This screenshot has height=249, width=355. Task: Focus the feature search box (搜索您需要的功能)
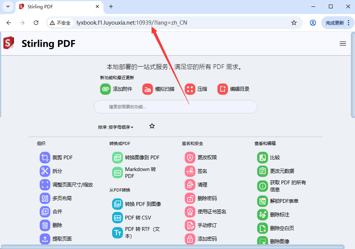[x=175, y=107]
